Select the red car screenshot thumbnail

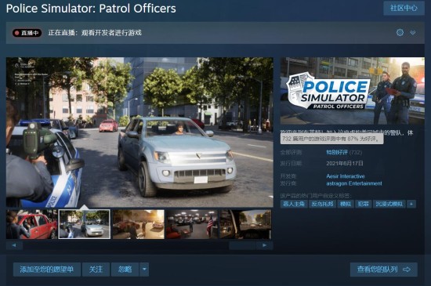[x=31, y=224]
